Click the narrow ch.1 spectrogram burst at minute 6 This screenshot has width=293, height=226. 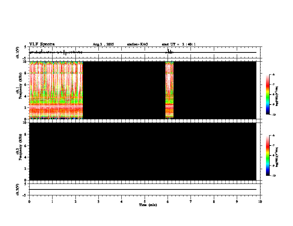tap(169, 90)
